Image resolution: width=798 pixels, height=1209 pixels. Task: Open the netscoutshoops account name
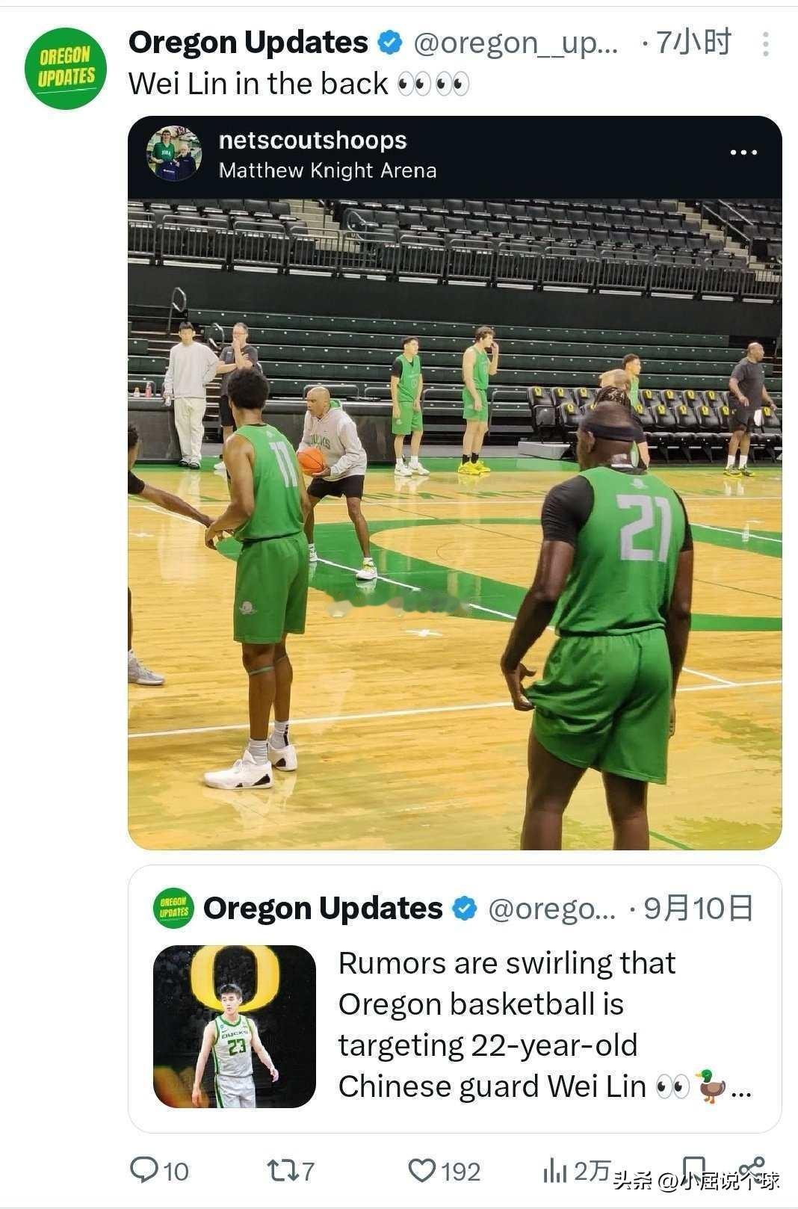coord(312,140)
